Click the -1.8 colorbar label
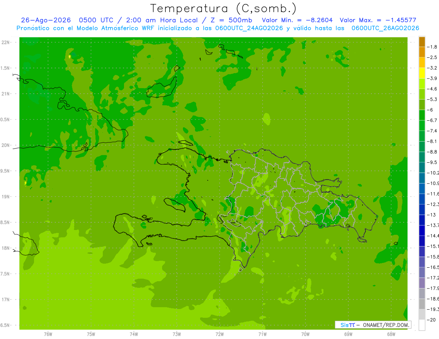Viewport: 439px width, 339px height. tap(432, 47)
